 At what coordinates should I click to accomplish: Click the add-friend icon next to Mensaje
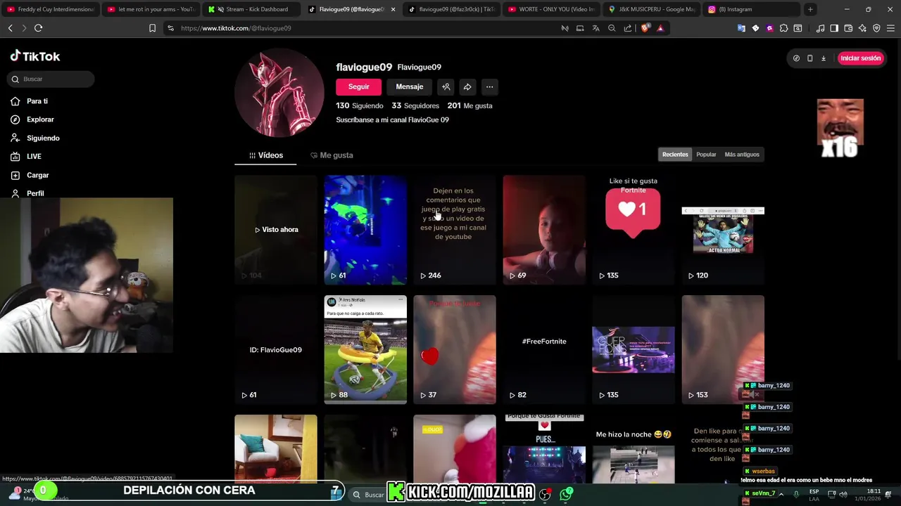pyautogui.click(x=446, y=87)
